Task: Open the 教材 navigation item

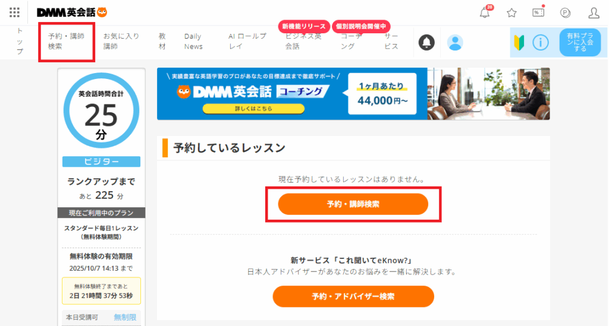Action: pos(162,41)
